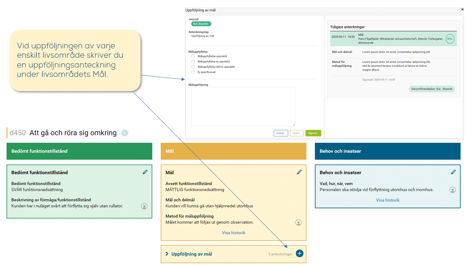The height and width of the screenshot is (265, 468).
Task: Click the info icon beside d450 heading
Action: click(125, 133)
